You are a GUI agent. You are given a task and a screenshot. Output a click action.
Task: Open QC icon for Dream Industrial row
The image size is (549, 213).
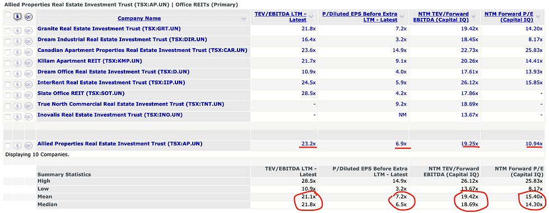pos(29,41)
